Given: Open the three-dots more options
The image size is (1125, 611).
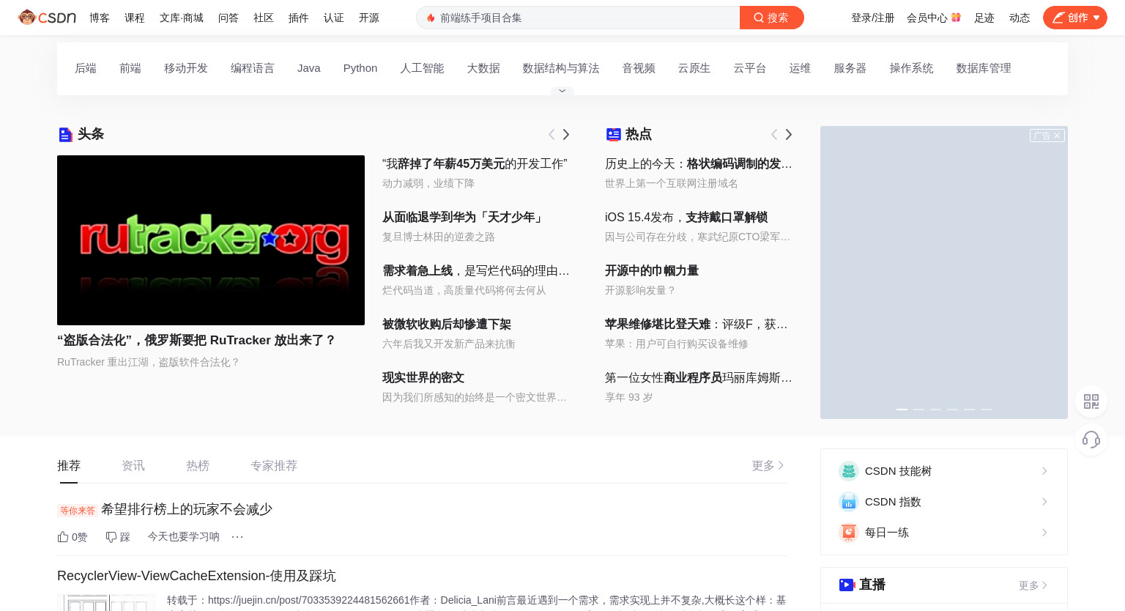Looking at the screenshot, I should pyautogui.click(x=237, y=537).
